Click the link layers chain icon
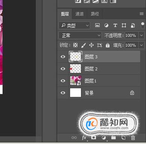This screenshot has height=144, width=146. click(x=74, y=138)
